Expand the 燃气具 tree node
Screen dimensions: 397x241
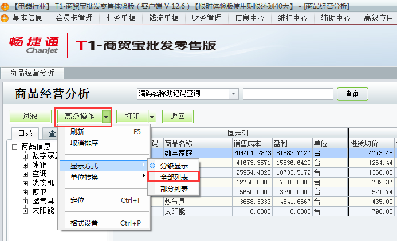(x=25, y=202)
